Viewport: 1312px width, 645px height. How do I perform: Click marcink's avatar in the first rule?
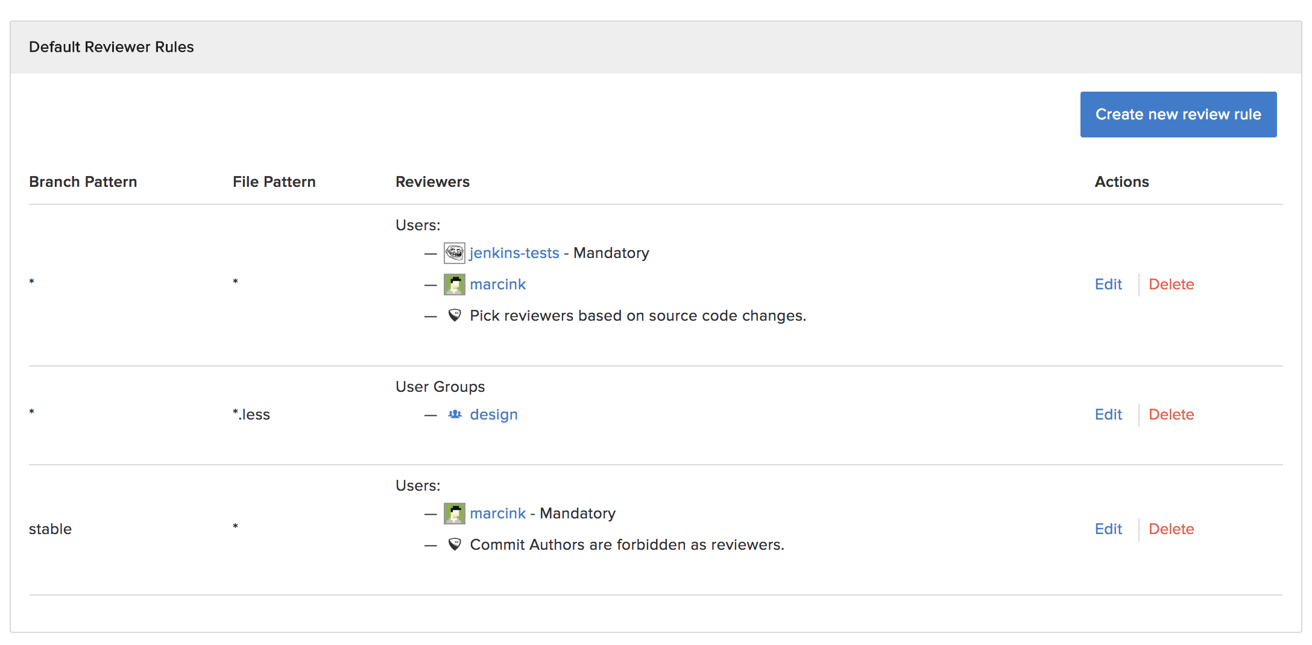tap(454, 285)
